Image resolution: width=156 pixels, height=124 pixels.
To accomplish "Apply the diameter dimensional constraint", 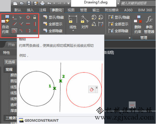I will (101, 17).
